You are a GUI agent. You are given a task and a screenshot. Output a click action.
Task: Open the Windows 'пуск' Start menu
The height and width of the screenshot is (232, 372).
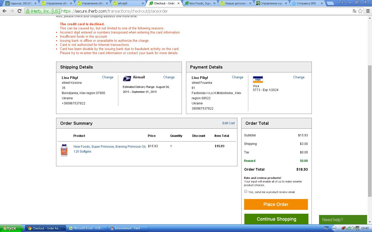tap(11, 228)
